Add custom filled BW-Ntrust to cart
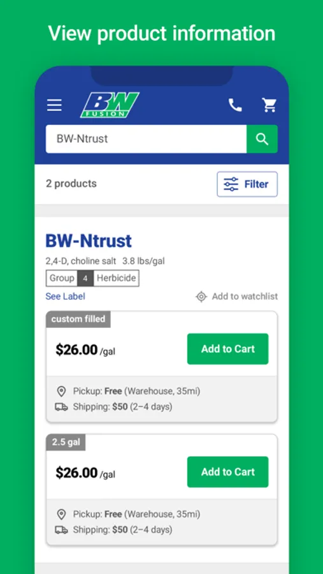This screenshot has width=323, height=574. (227, 349)
